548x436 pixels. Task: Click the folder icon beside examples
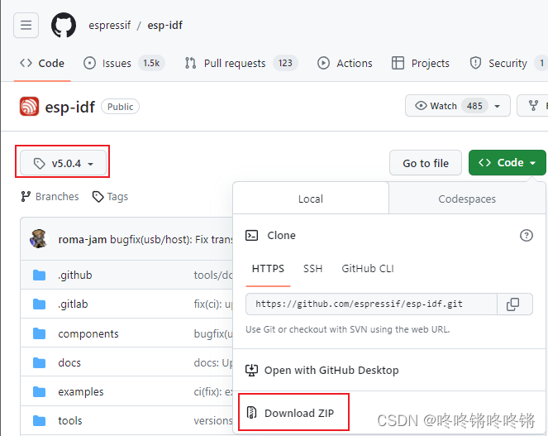(39, 392)
